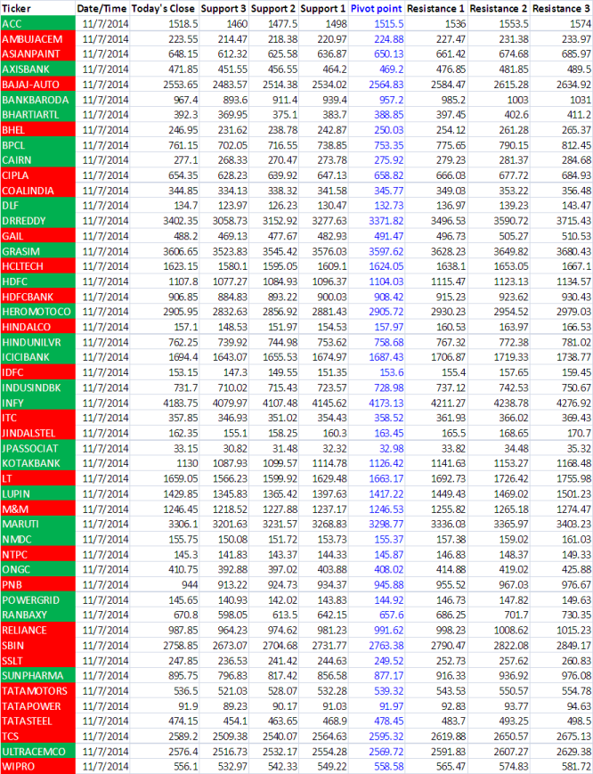Click JPASSOCIAT pivot point 32.98
Image resolution: width=593 pixels, height=774 pixels.
[391, 448]
